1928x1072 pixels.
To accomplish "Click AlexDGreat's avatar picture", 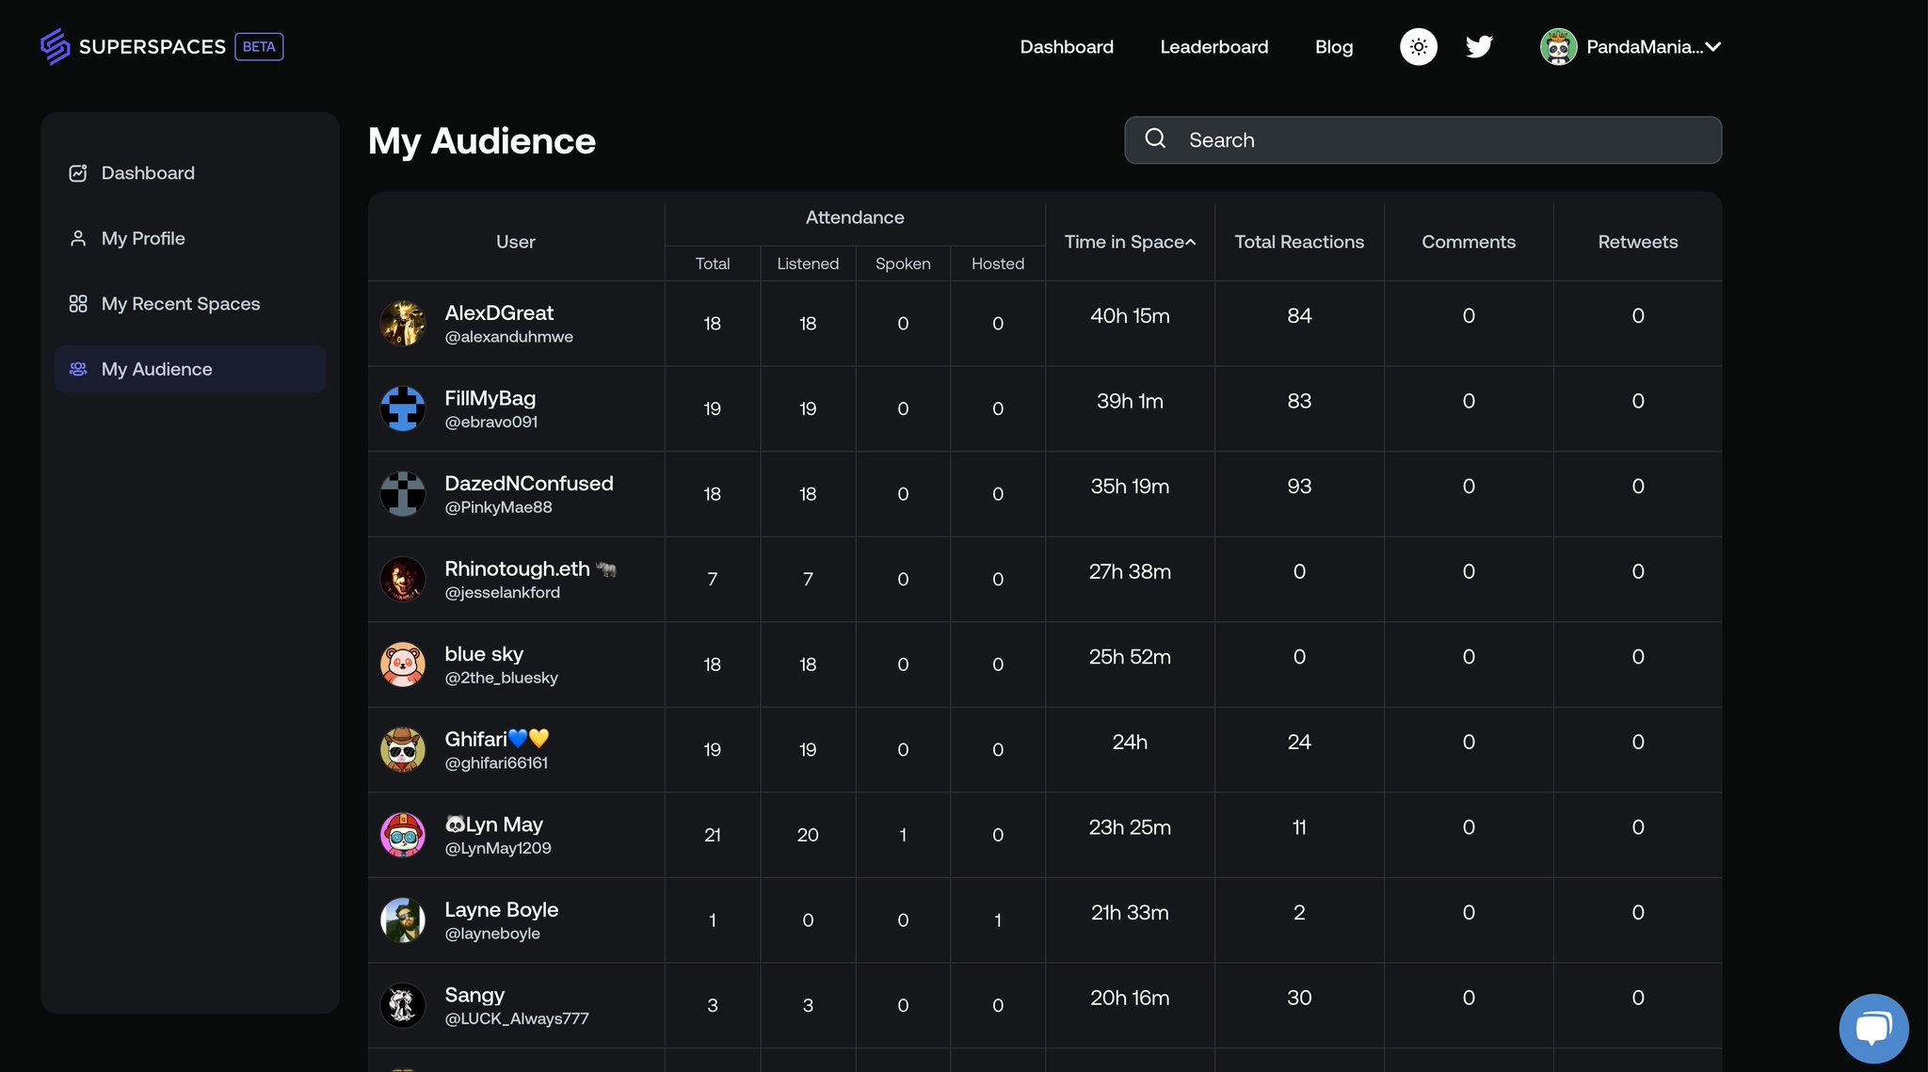I will tap(403, 324).
